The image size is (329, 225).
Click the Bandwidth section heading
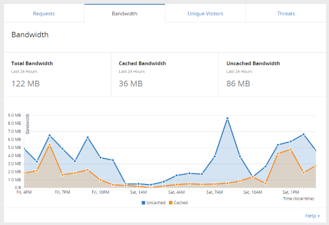[30, 34]
